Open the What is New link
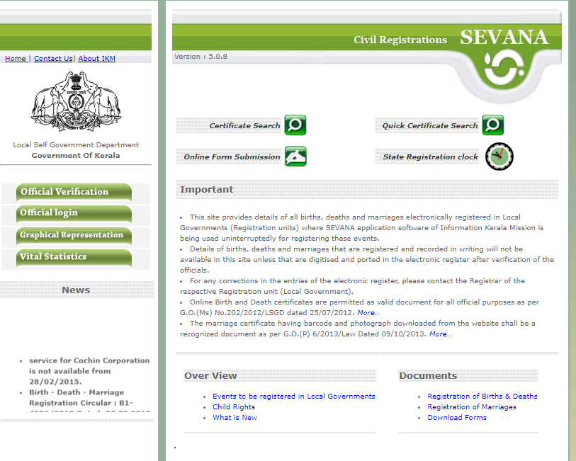 point(235,418)
